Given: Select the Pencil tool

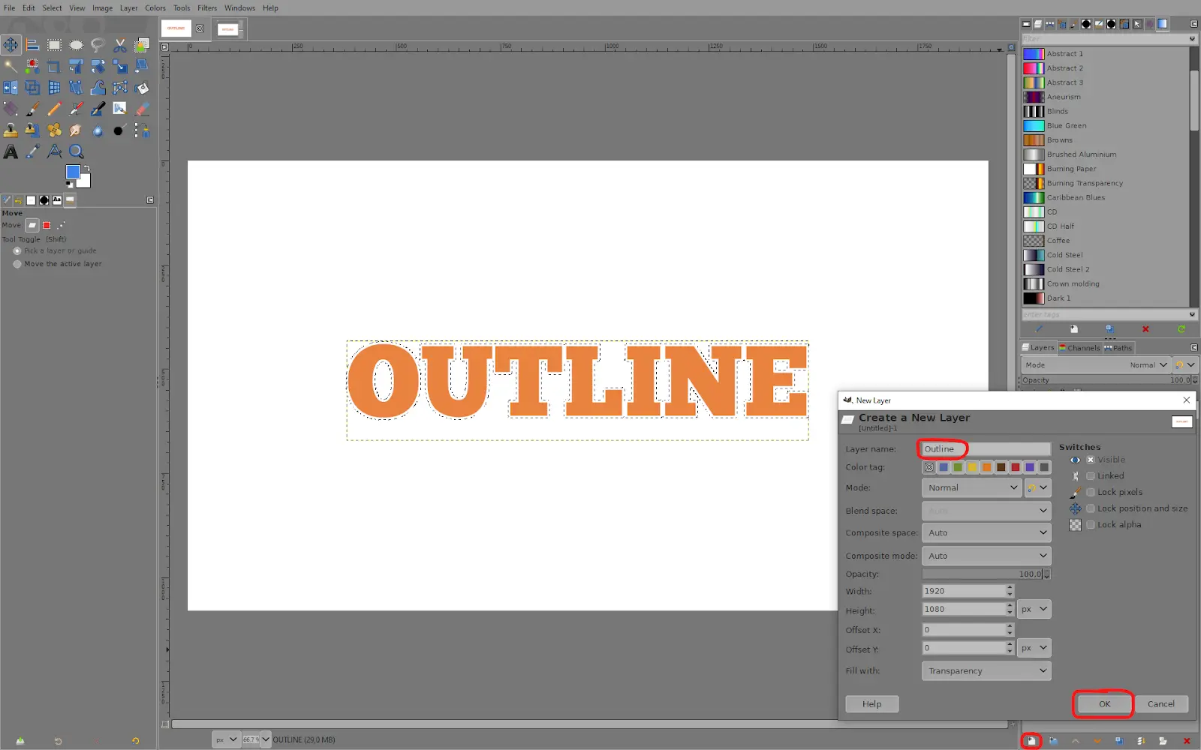Looking at the screenshot, I should [54, 109].
